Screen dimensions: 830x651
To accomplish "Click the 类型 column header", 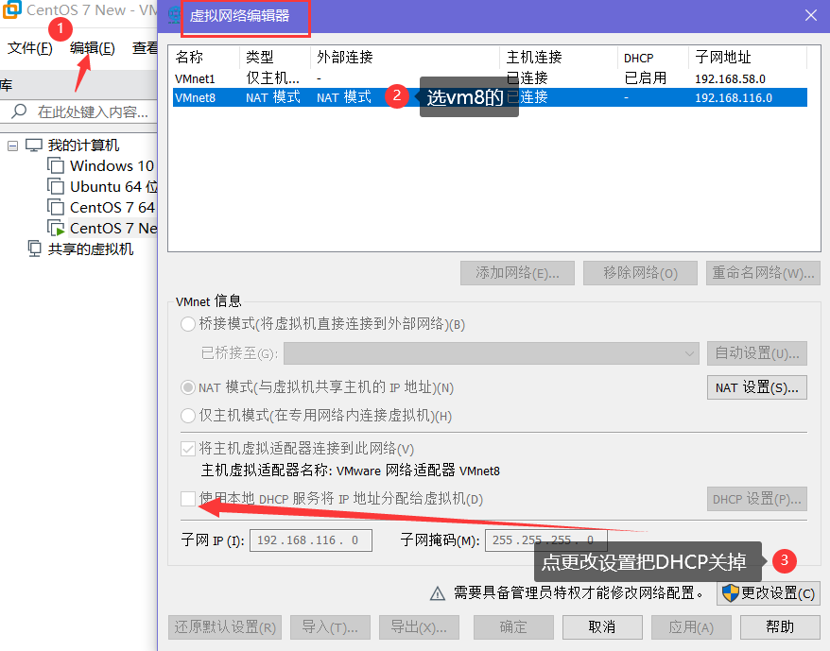I will [x=275, y=57].
